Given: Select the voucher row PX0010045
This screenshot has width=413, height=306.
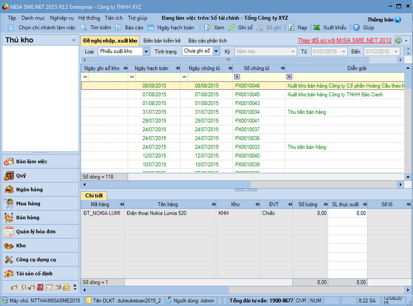Looking at the screenshot, I should pyautogui.click(x=242, y=94).
